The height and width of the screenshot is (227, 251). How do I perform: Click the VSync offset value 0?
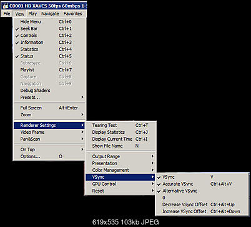tap(202, 198)
